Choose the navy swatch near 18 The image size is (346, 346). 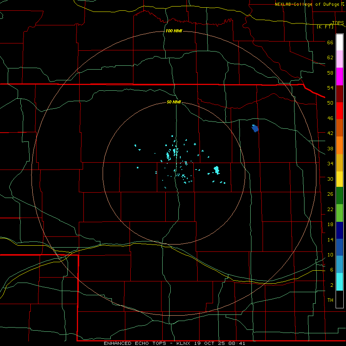[339, 230]
